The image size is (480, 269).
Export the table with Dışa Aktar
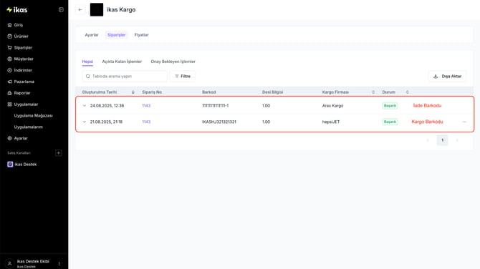[447, 76]
